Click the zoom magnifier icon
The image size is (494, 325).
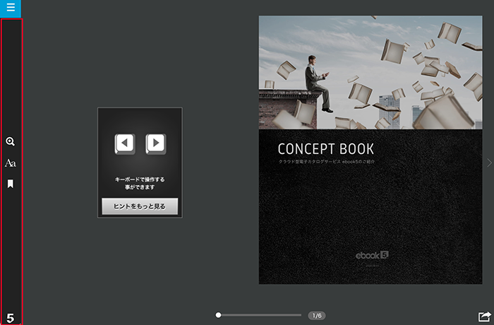click(11, 142)
